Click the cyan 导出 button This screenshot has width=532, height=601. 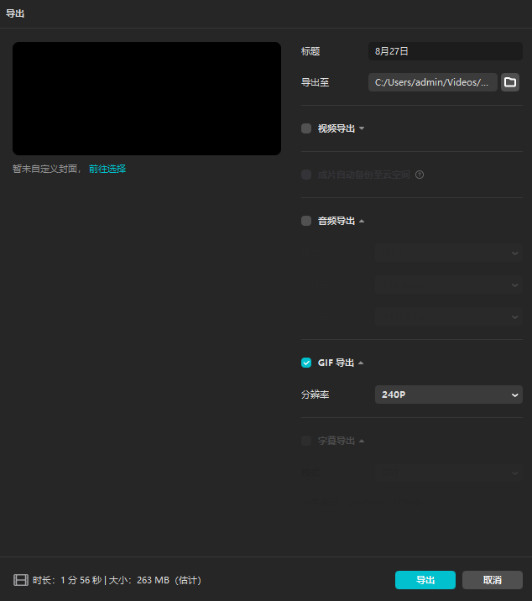pos(425,580)
